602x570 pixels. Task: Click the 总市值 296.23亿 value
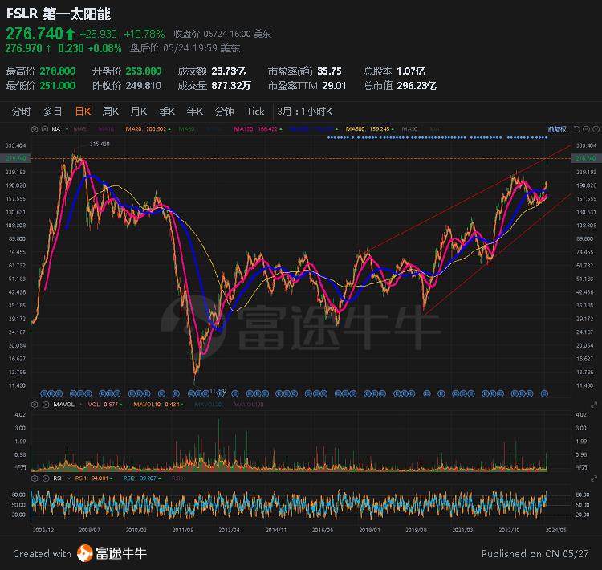417,85
